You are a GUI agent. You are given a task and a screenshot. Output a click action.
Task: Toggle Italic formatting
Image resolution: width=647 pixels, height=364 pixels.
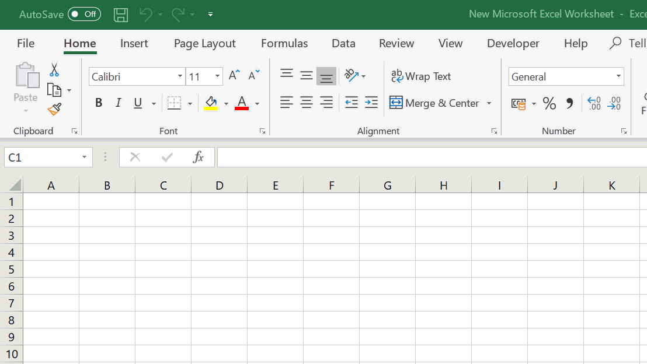pos(118,103)
